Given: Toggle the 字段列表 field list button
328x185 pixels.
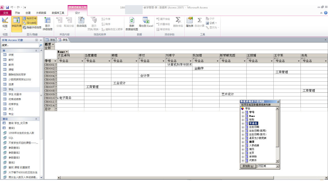Looking at the screenshot, I should tap(17, 24).
